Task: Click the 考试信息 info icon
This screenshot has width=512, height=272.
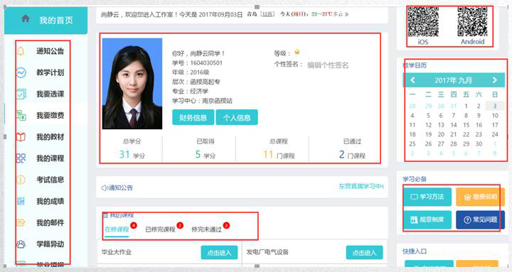Action: tap(21, 180)
